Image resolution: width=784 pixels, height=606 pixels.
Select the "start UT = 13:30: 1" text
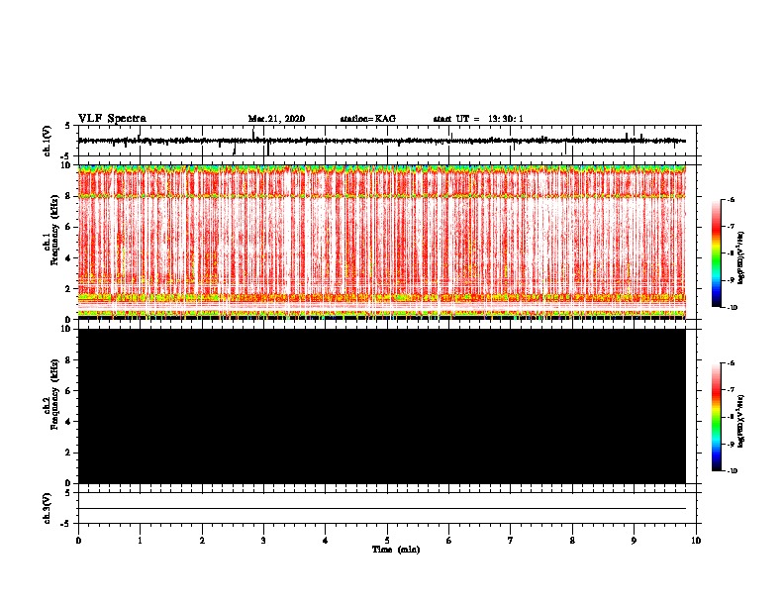[478, 119]
